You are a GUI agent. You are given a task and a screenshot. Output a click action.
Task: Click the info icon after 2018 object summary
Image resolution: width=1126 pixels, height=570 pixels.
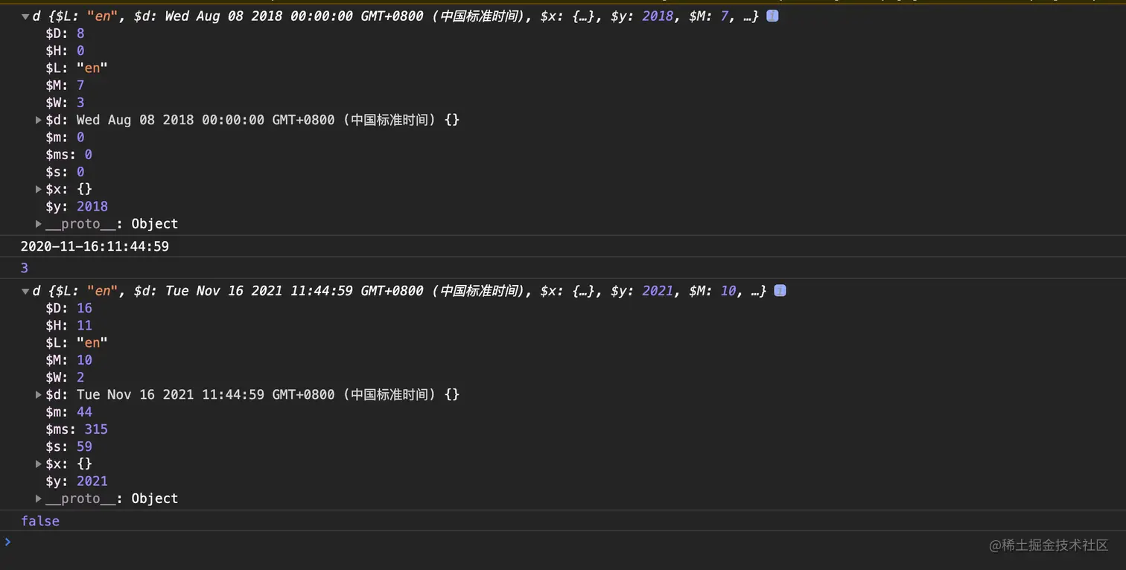click(x=772, y=16)
